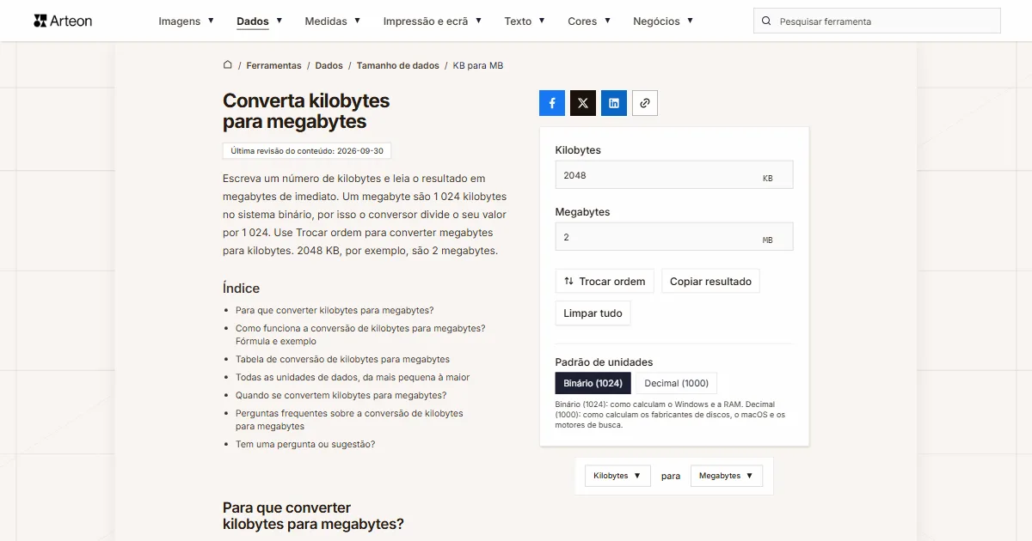This screenshot has height=541, width=1032.
Task: Focus the Megabytes result field
Action: (674, 237)
